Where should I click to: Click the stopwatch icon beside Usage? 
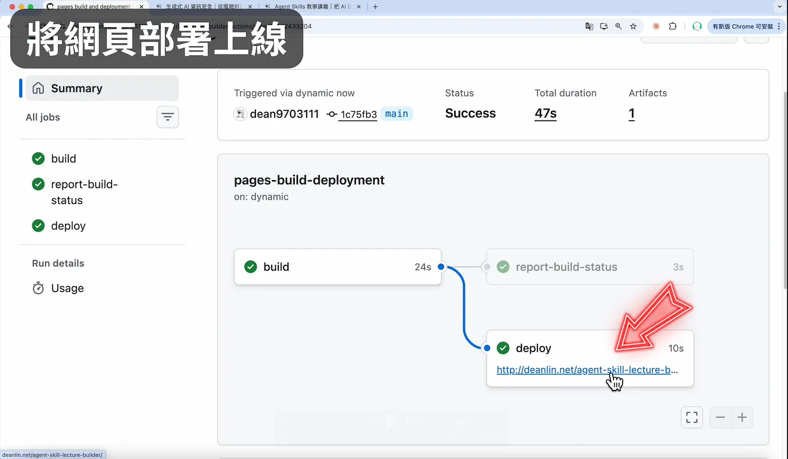[x=38, y=288]
